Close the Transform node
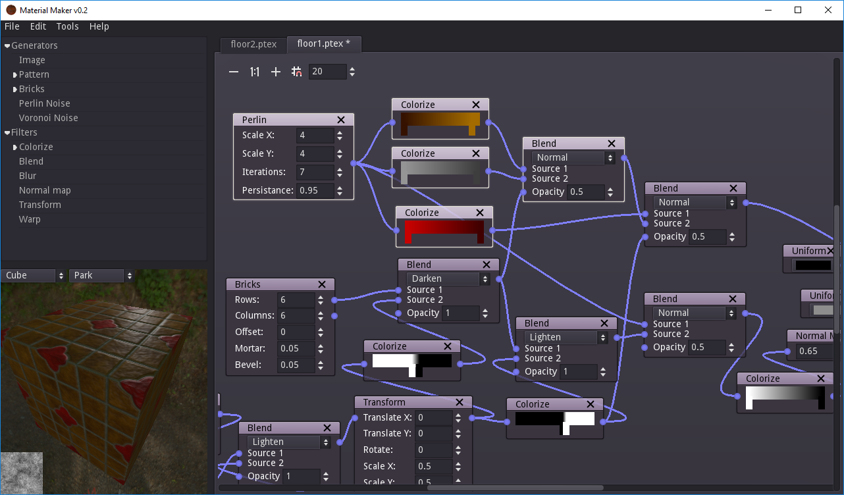The width and height of the screenshot is (844, 495). pos(460,402)
